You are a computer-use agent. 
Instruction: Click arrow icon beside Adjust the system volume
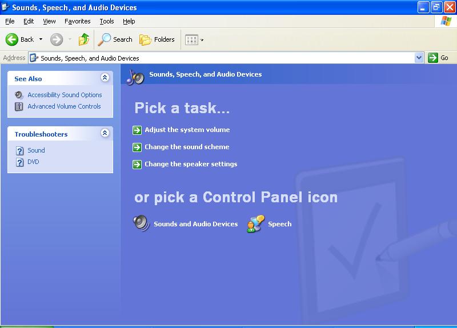pos(137,130)
